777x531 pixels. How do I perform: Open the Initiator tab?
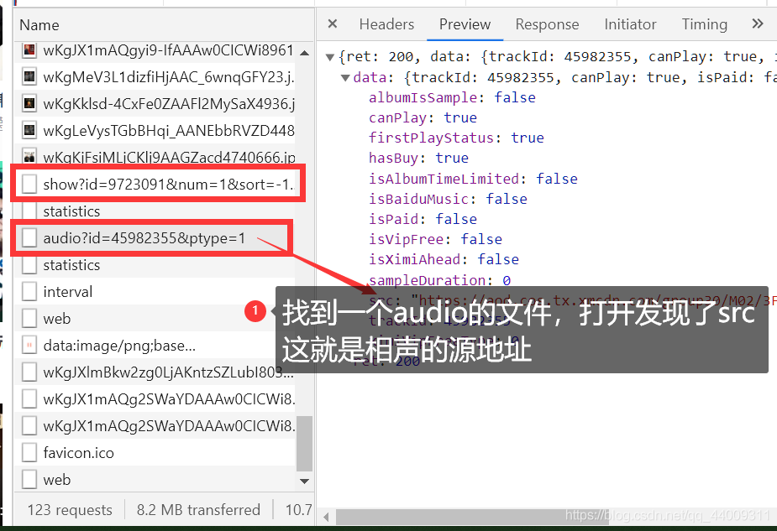coord(630,23)
